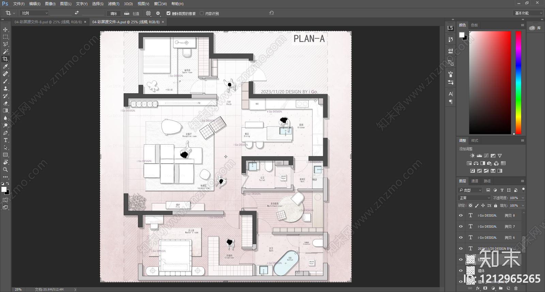
Task: Click the foreground color swatch in the toolbar
Action: [x=4, y=189]
